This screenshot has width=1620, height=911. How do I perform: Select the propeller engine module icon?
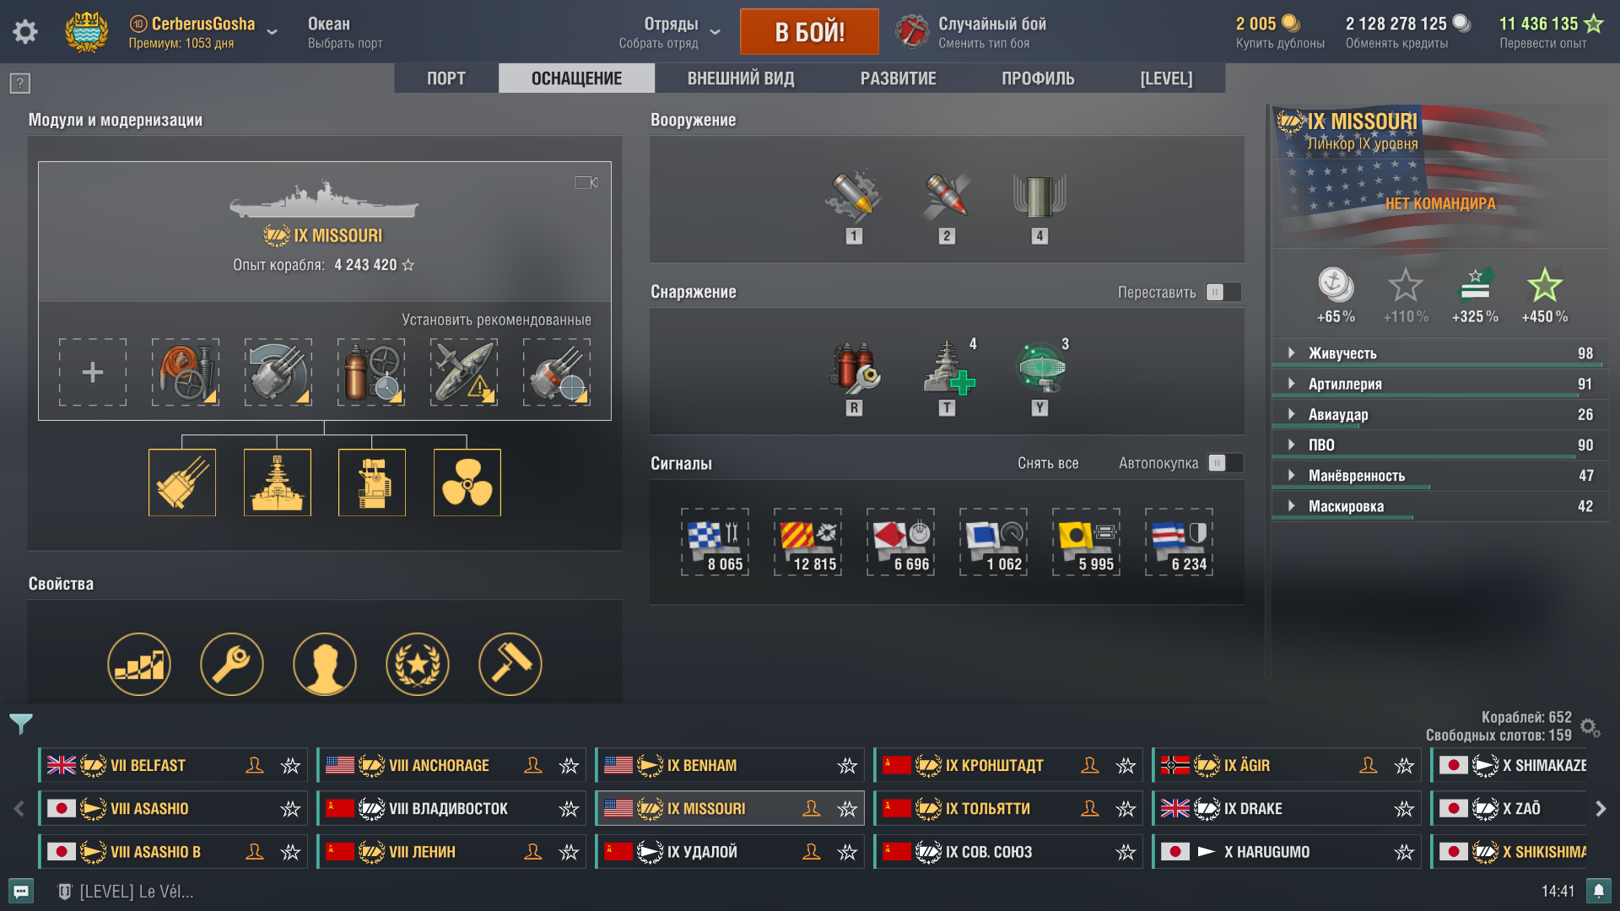click(467, 482)
